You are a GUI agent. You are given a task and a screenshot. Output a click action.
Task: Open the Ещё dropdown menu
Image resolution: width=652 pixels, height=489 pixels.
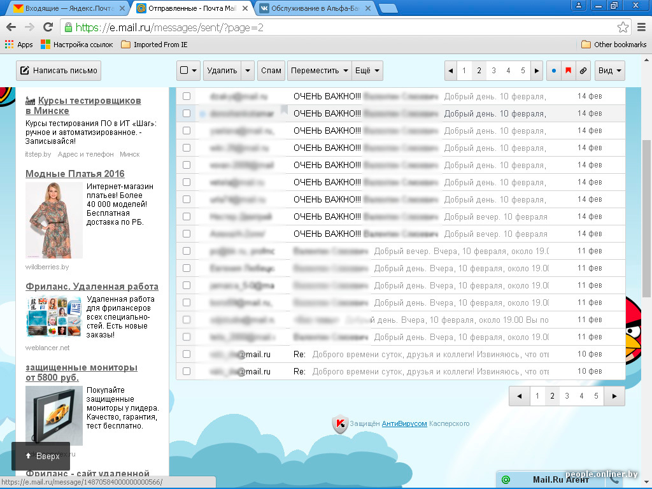(x=367, y=71)
